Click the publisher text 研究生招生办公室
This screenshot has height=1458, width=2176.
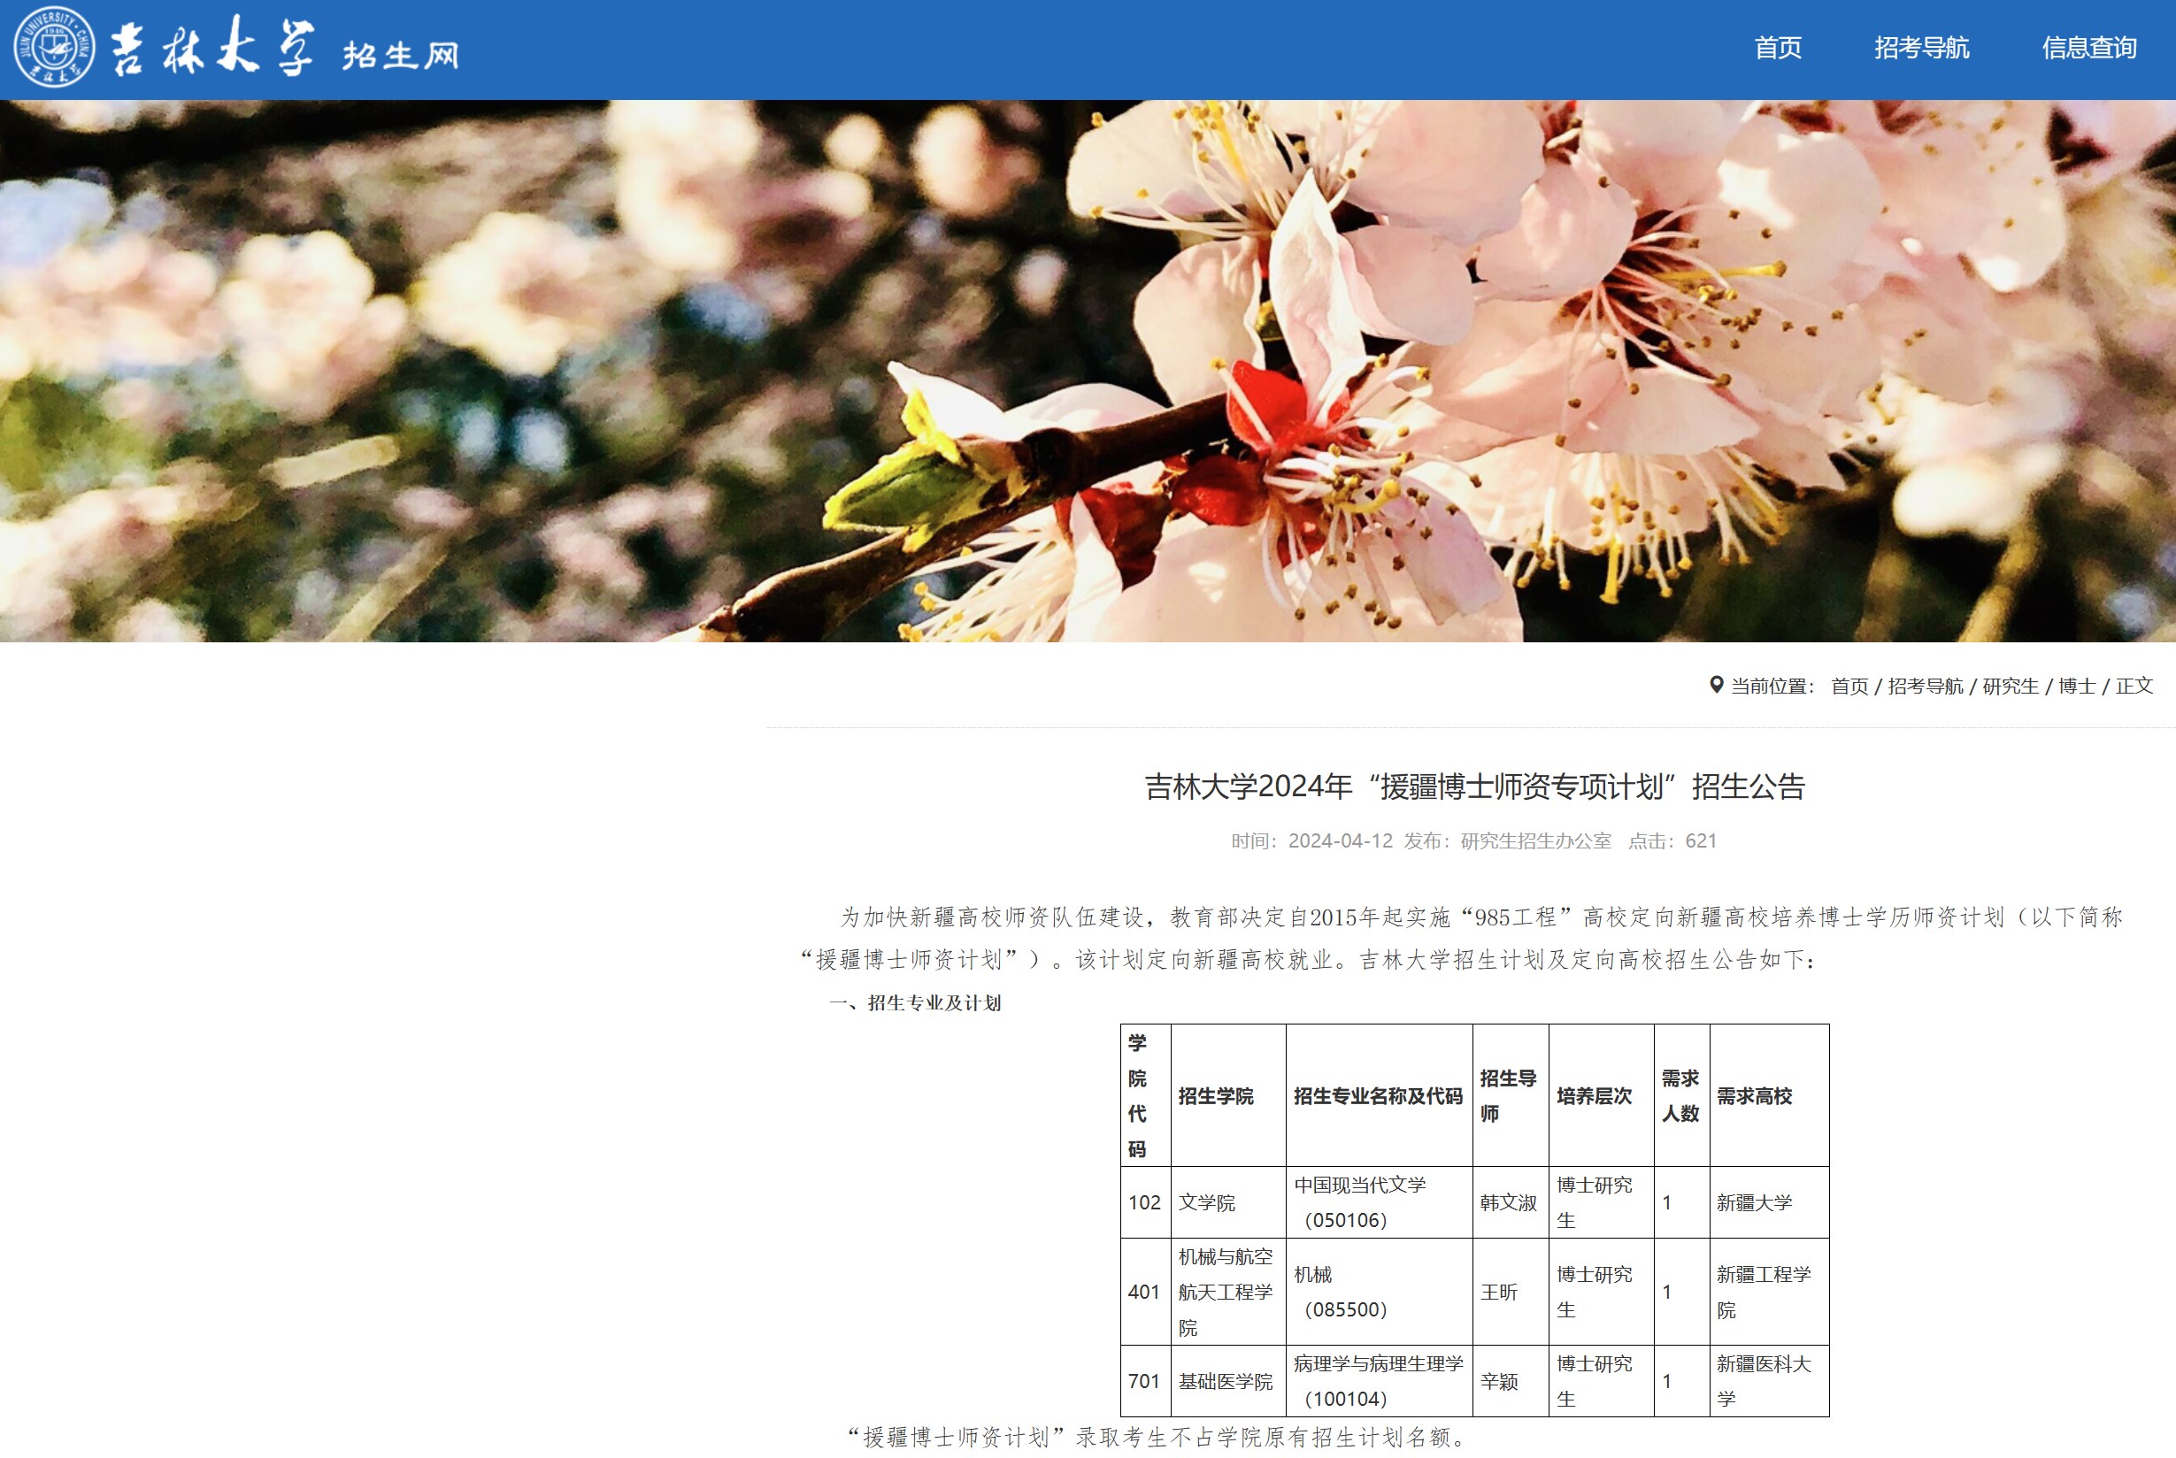(1535, 841)
